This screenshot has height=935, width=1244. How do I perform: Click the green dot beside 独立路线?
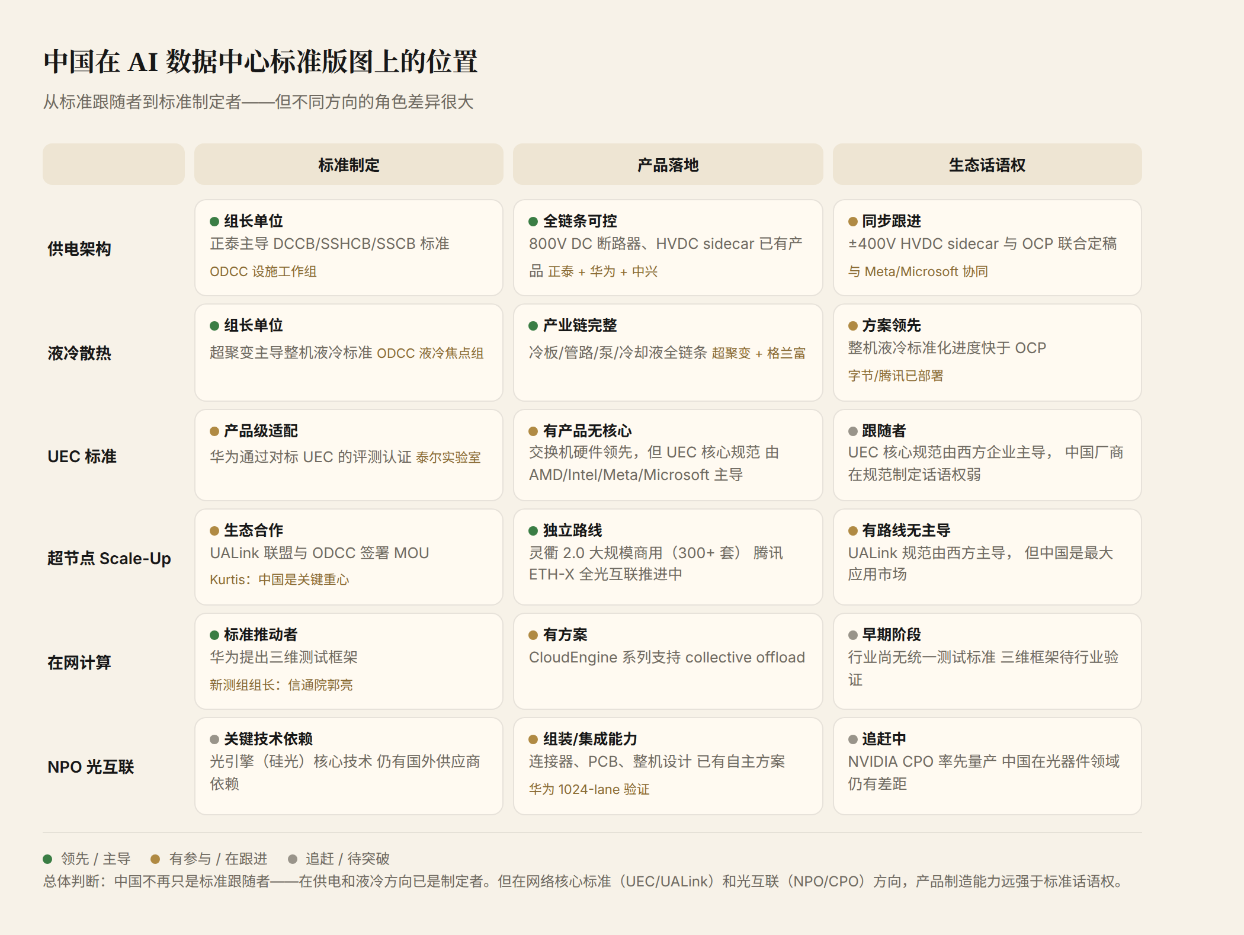[533, 531]
